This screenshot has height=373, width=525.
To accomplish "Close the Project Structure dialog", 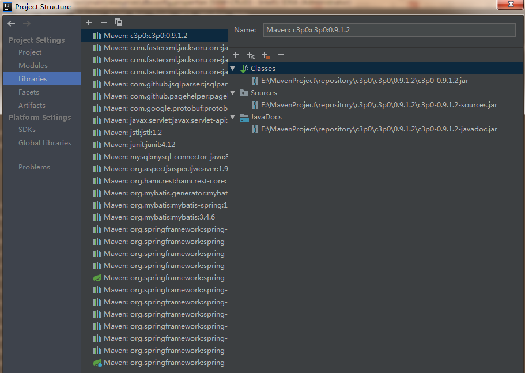I will pyautogui.click(x=510, y=5).
